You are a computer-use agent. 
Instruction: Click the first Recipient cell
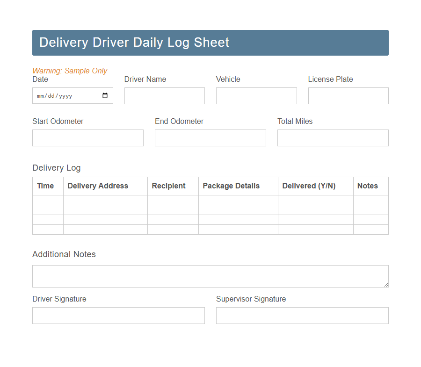173,200
